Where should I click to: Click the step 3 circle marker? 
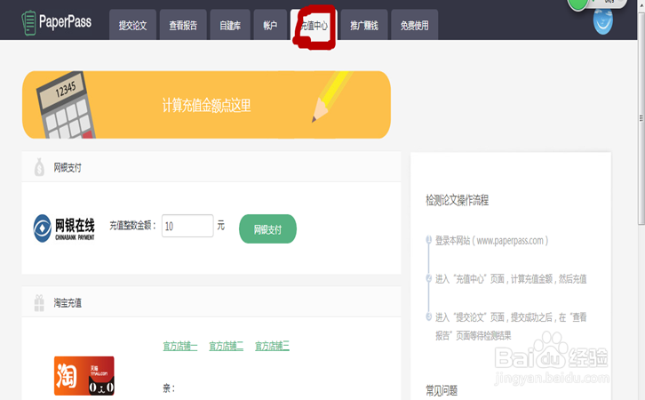[x=428, y=316]
